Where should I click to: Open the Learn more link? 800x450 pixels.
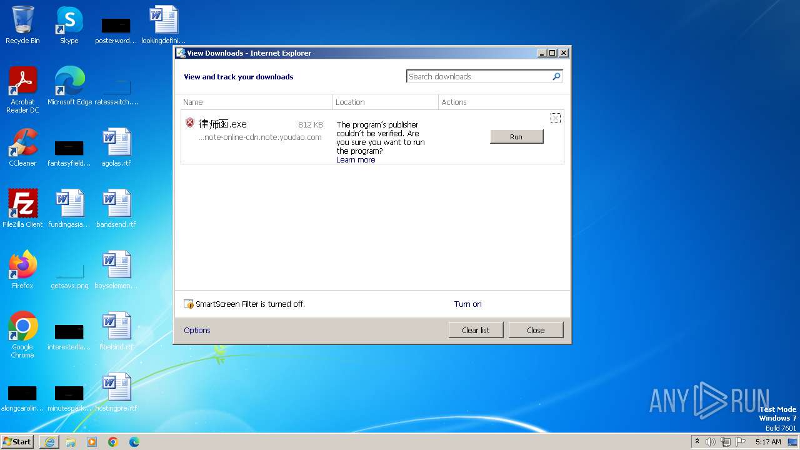(x=356, y=160)
